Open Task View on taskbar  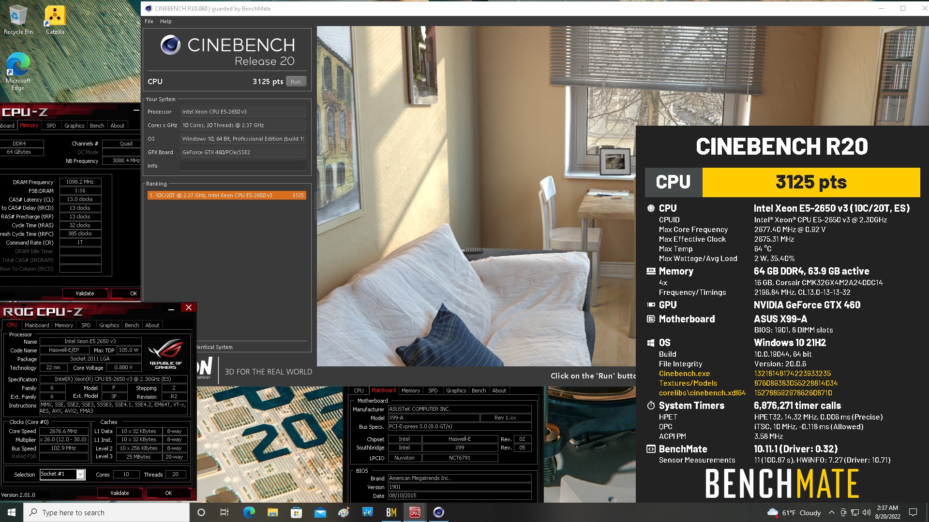[x=225, y=512]
